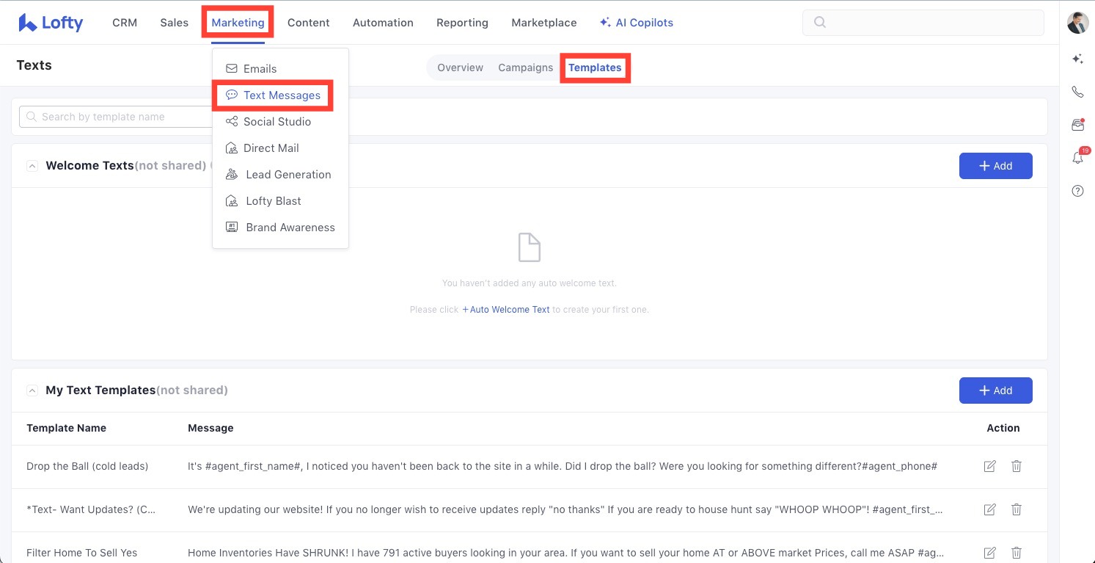Delete the Filter Home To Sell Yes template
Screen dimensions: 1095x563
point(1017,553)
